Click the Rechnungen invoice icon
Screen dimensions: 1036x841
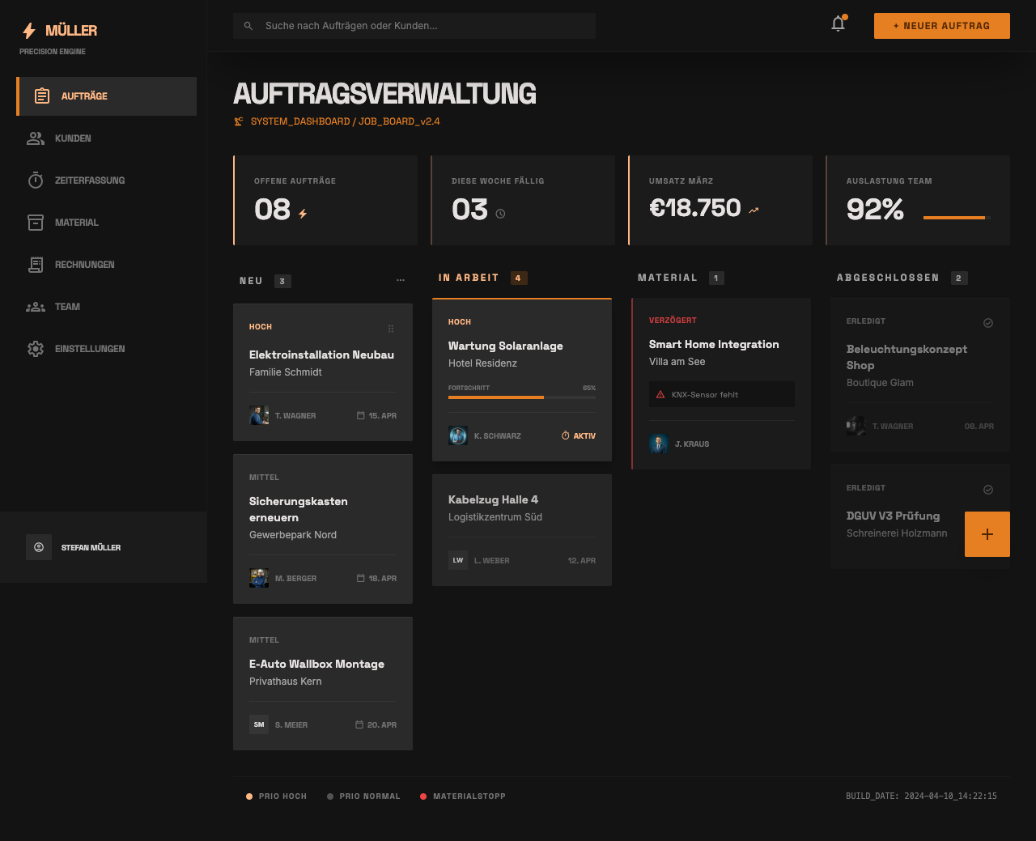click(36, 265)
